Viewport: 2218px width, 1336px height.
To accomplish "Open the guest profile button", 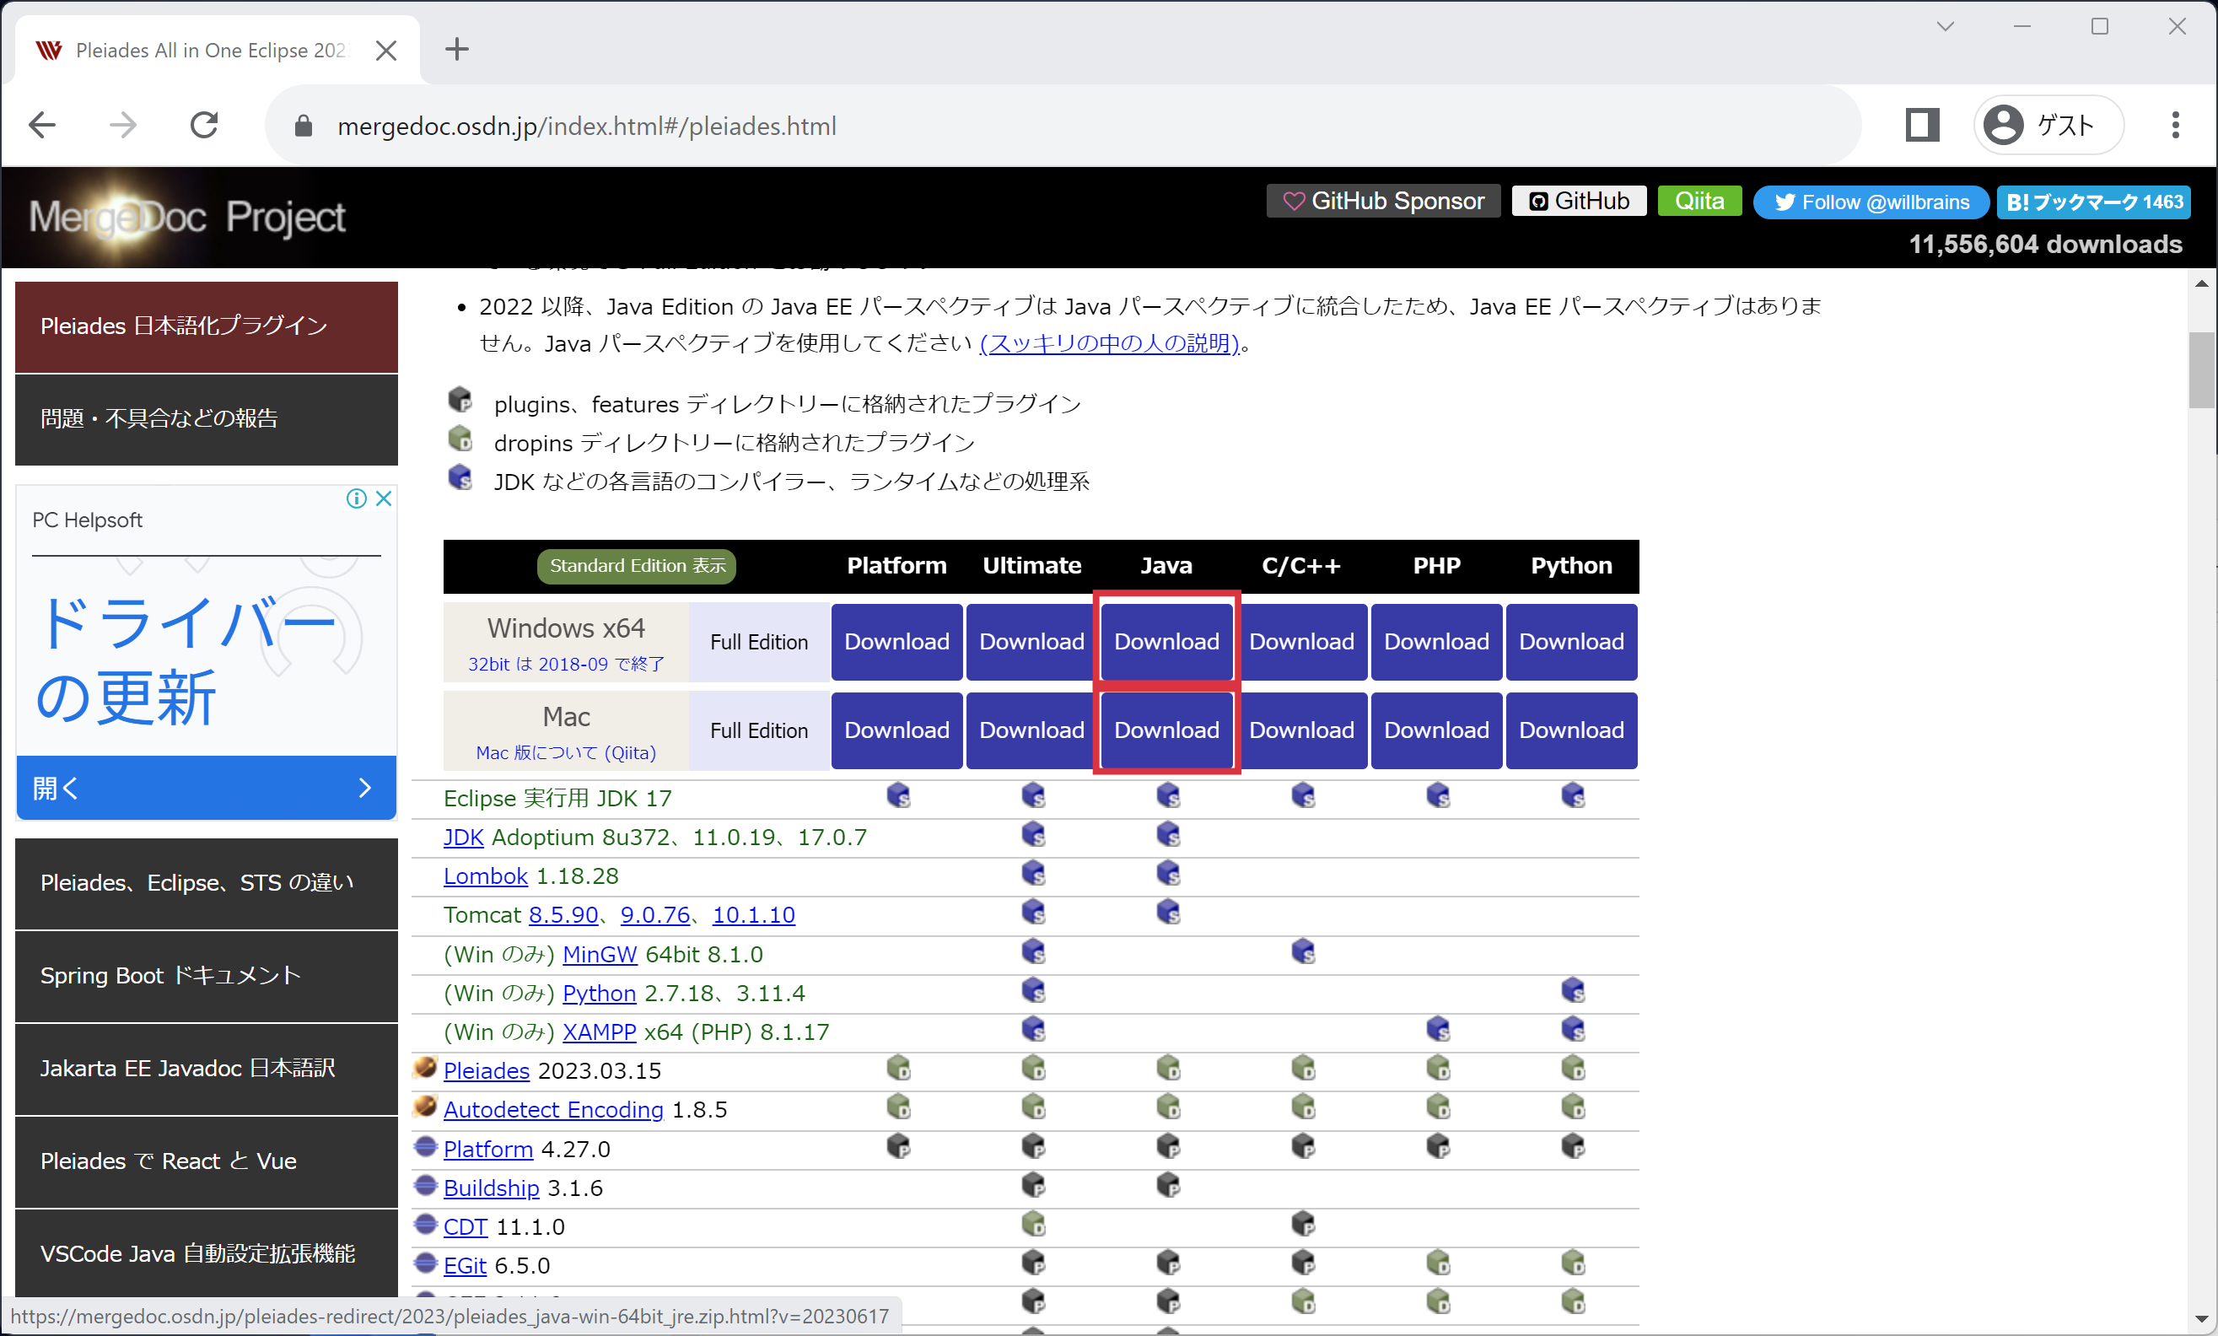I will click(x=2048, y=125).
